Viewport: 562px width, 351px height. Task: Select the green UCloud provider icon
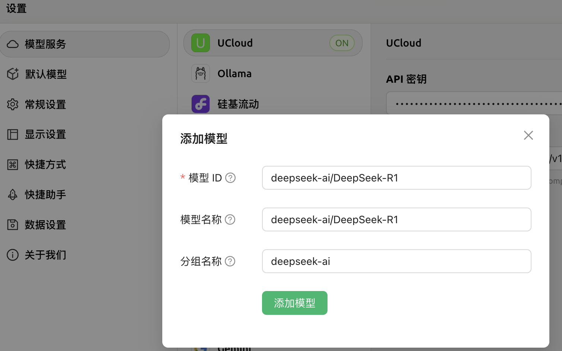(201, 43)
